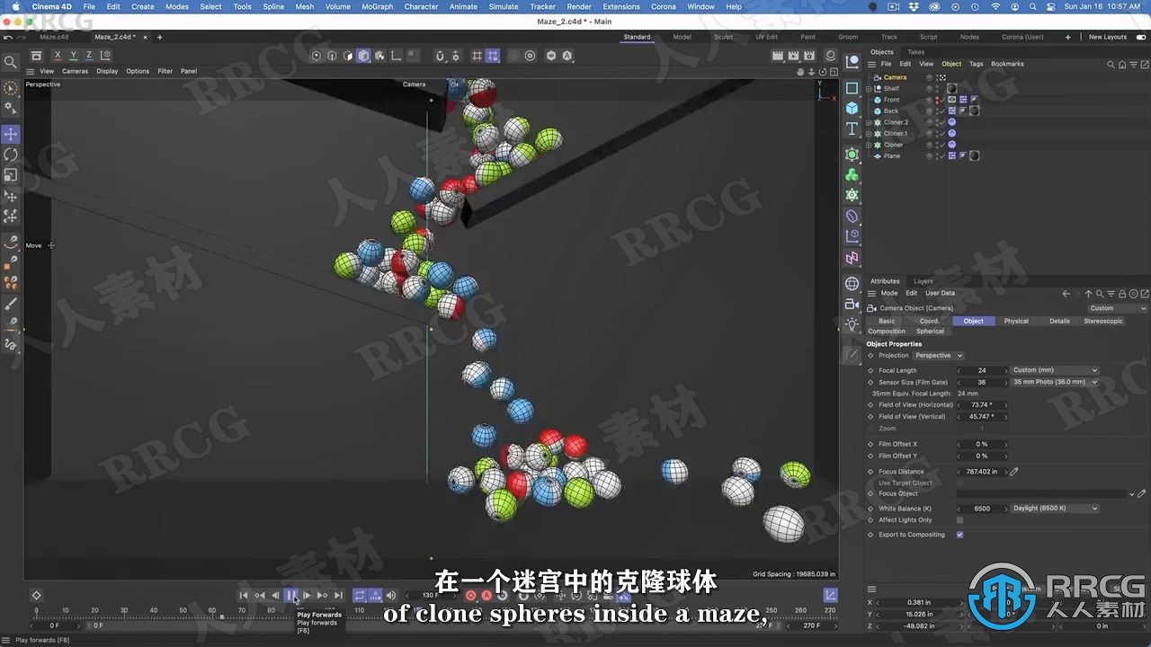Switch to the Coord. attribute tab
The width and height of the screenshot is (1151, 647).
click(930, 321)
